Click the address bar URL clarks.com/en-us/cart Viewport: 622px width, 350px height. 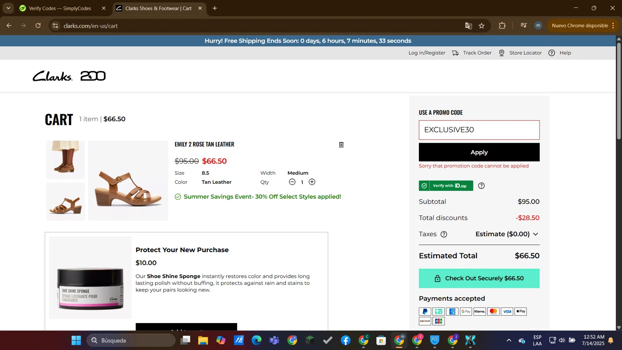(x=91, y=26)
